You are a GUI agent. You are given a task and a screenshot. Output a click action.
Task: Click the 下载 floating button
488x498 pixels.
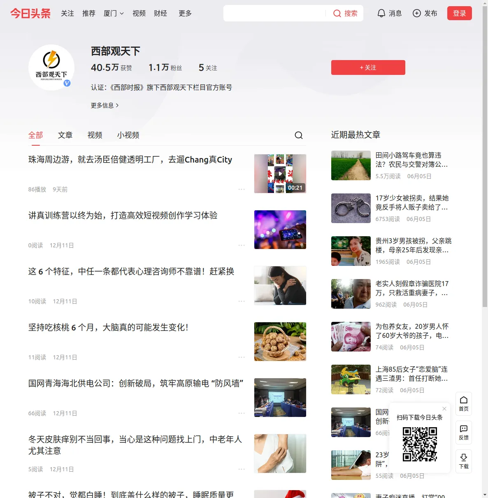[464, 461]
